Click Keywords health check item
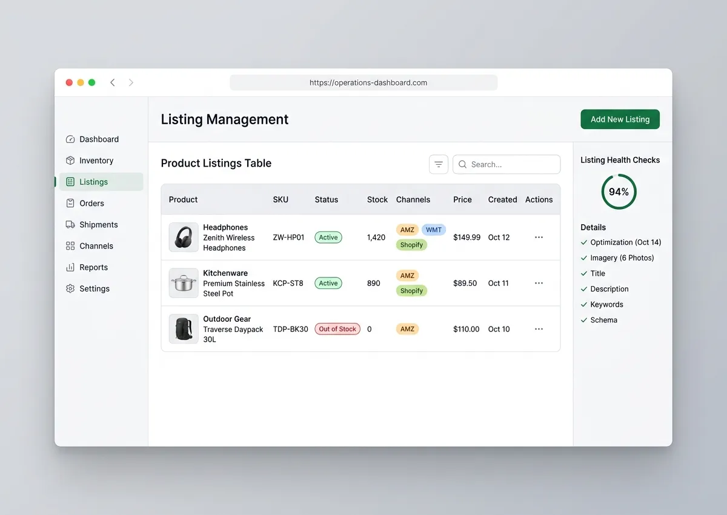The height and width of the screenshot is (515, 727). 607,305
